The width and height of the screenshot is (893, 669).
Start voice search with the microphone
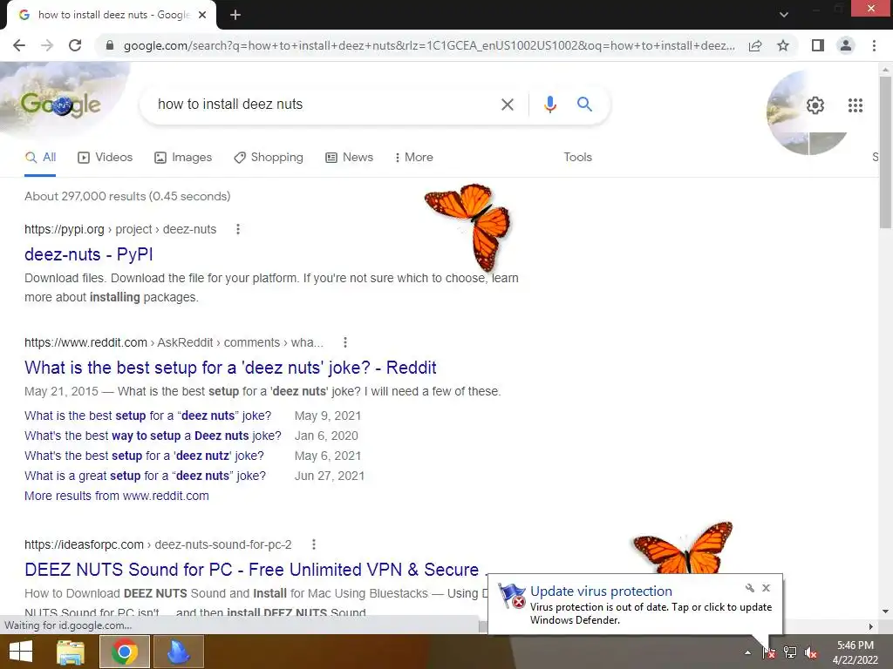click(x=549, y=105)
